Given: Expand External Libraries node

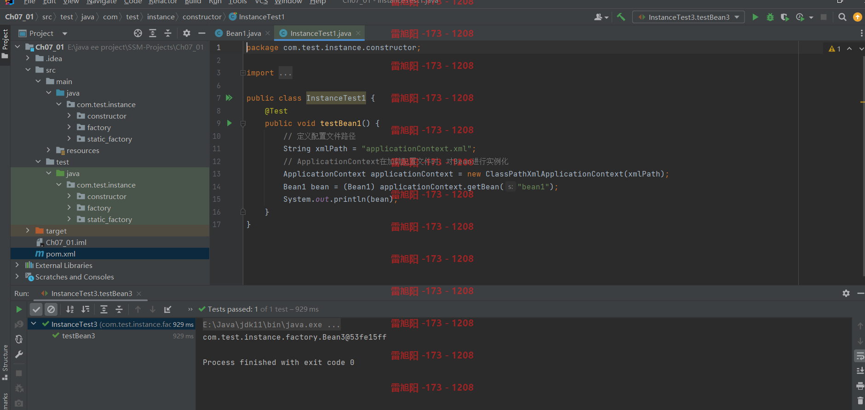Looking at the screenshot, I should pyautogui.click(x=17, y=265).
